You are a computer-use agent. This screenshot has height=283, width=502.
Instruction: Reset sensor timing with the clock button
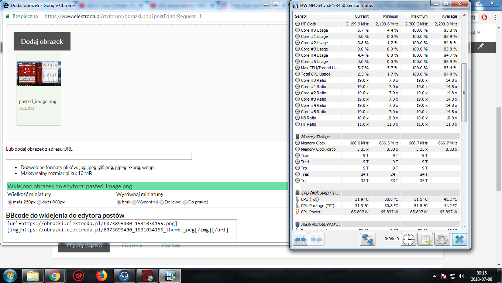click(x=409, y=240)
